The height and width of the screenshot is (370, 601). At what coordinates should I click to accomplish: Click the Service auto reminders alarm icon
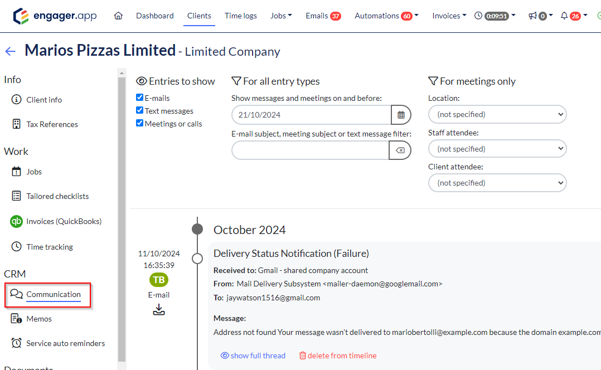point(17,343)
